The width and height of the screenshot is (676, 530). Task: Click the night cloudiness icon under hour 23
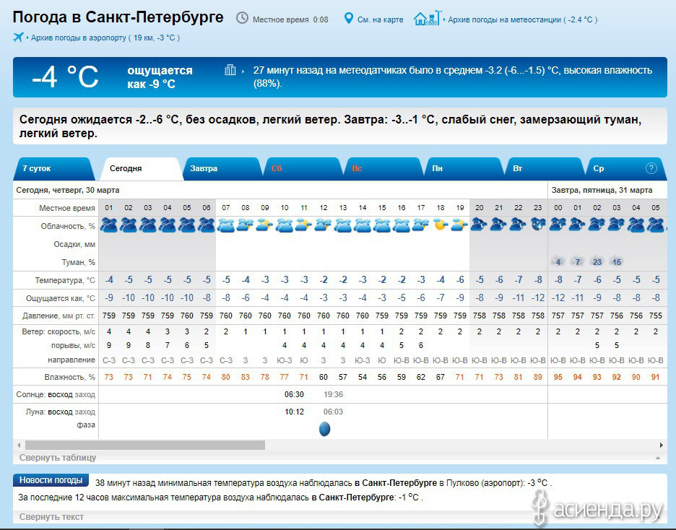(537, 225)
